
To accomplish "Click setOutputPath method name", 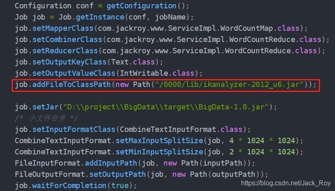I will [x=118, y=174].
